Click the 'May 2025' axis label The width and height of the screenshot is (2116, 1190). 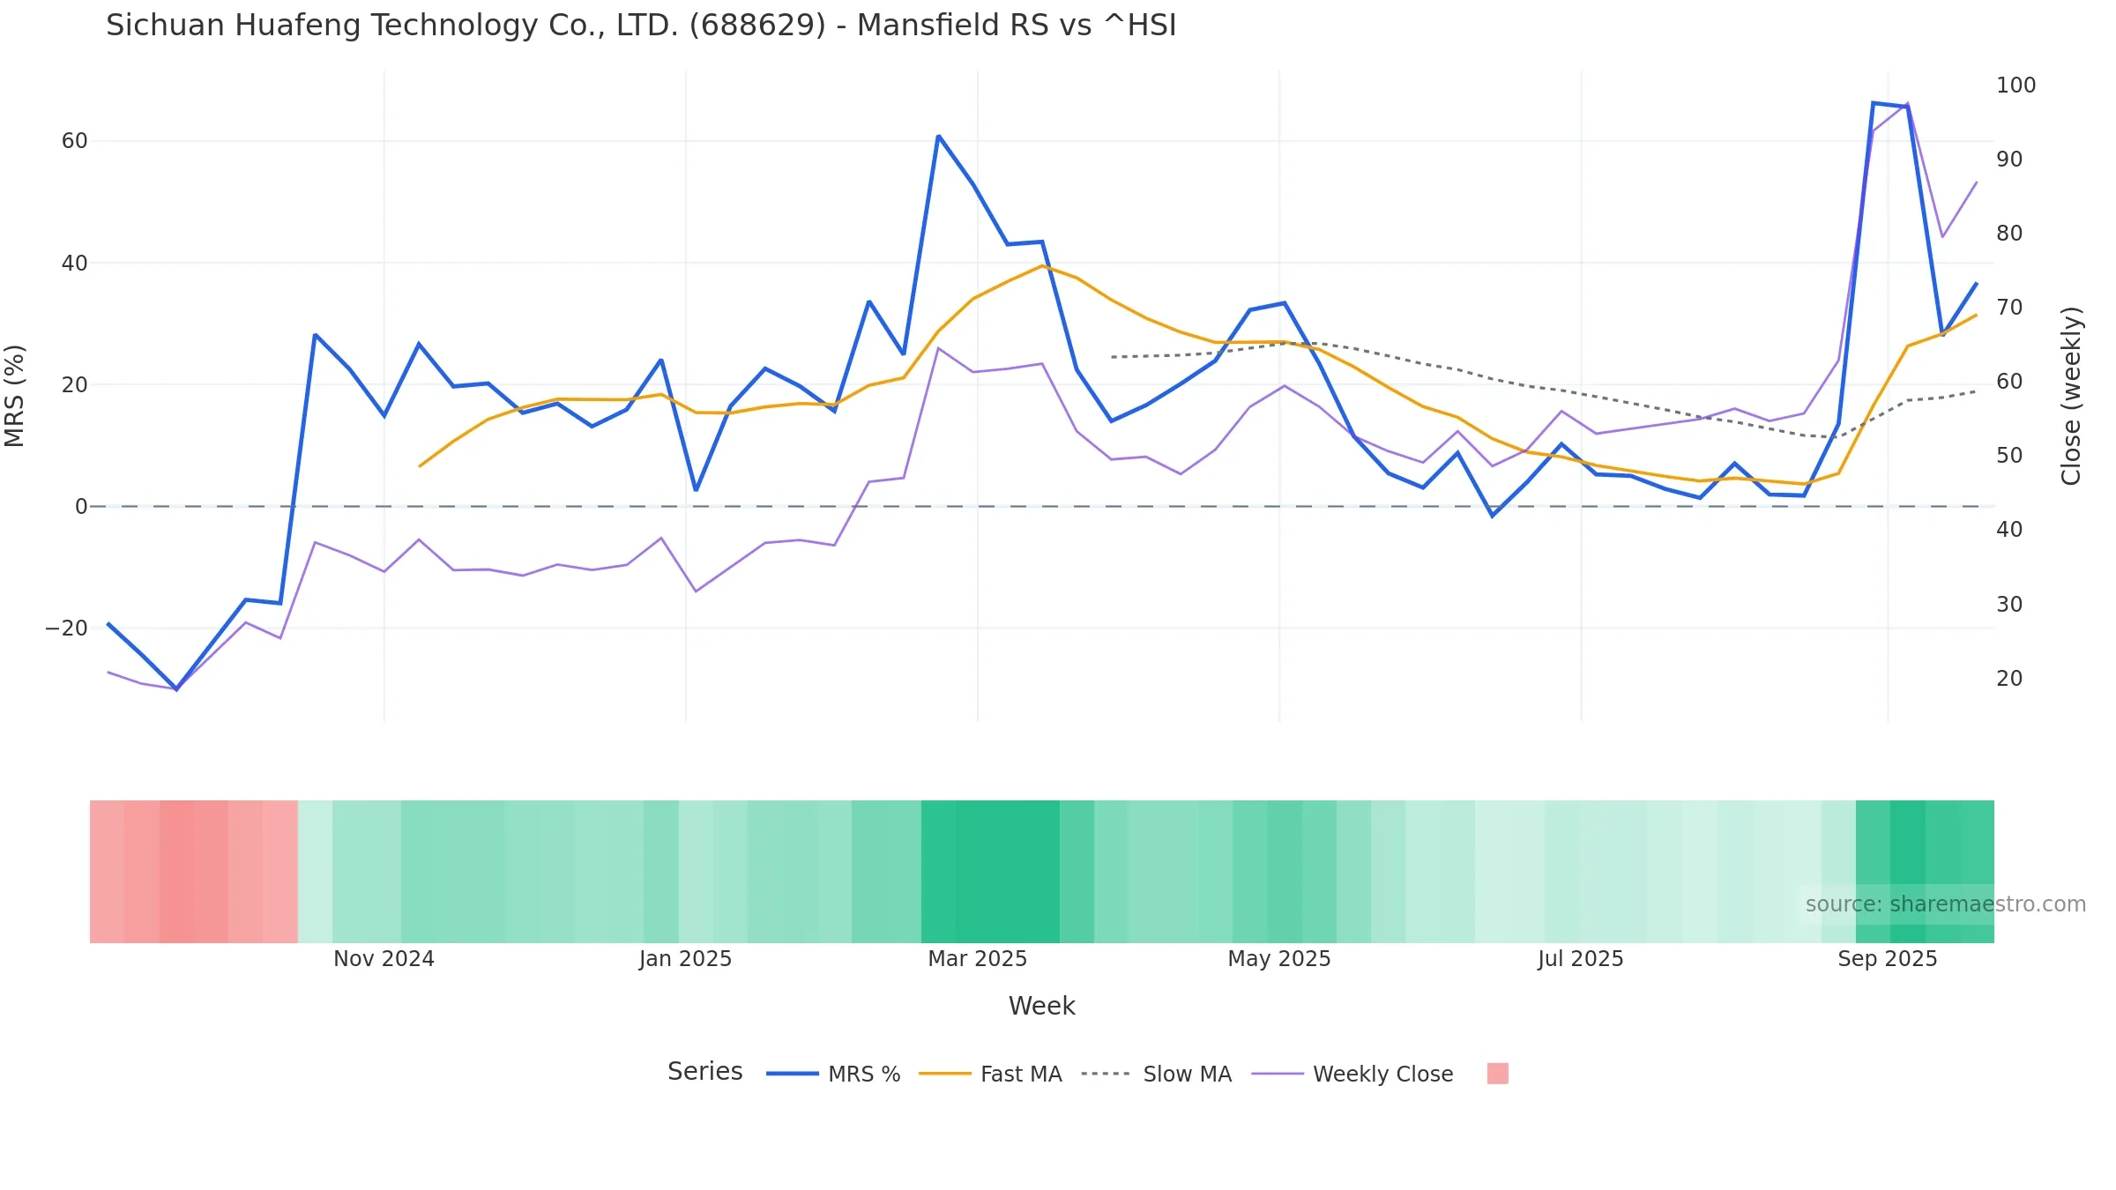1279,959
